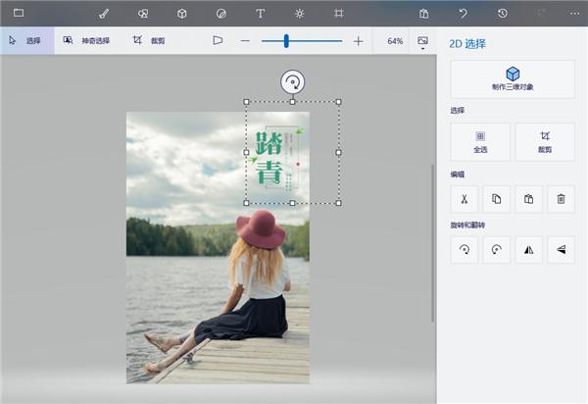Click 制作三维对象 make 3D object button
The width and height of the screenshot is (588, 404).
click(x=513, y=79)
